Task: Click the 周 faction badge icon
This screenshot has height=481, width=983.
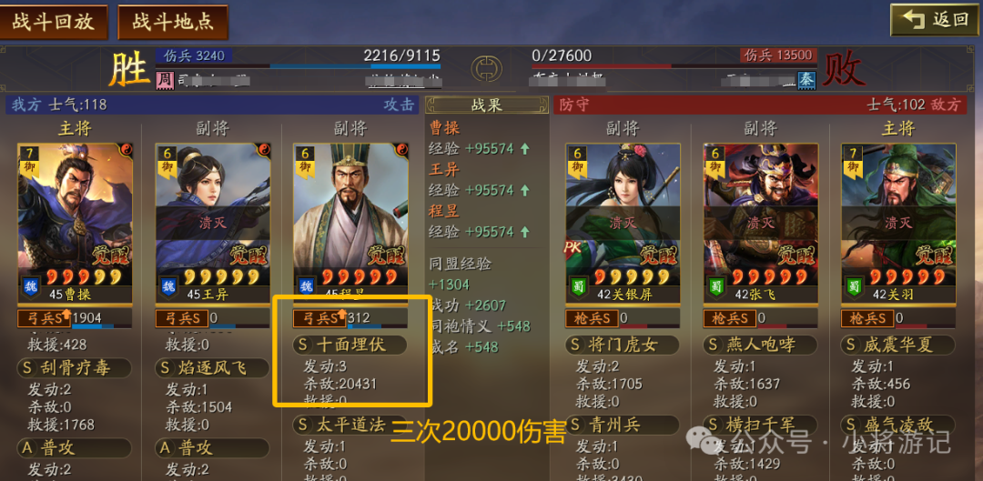Action: 164,79
